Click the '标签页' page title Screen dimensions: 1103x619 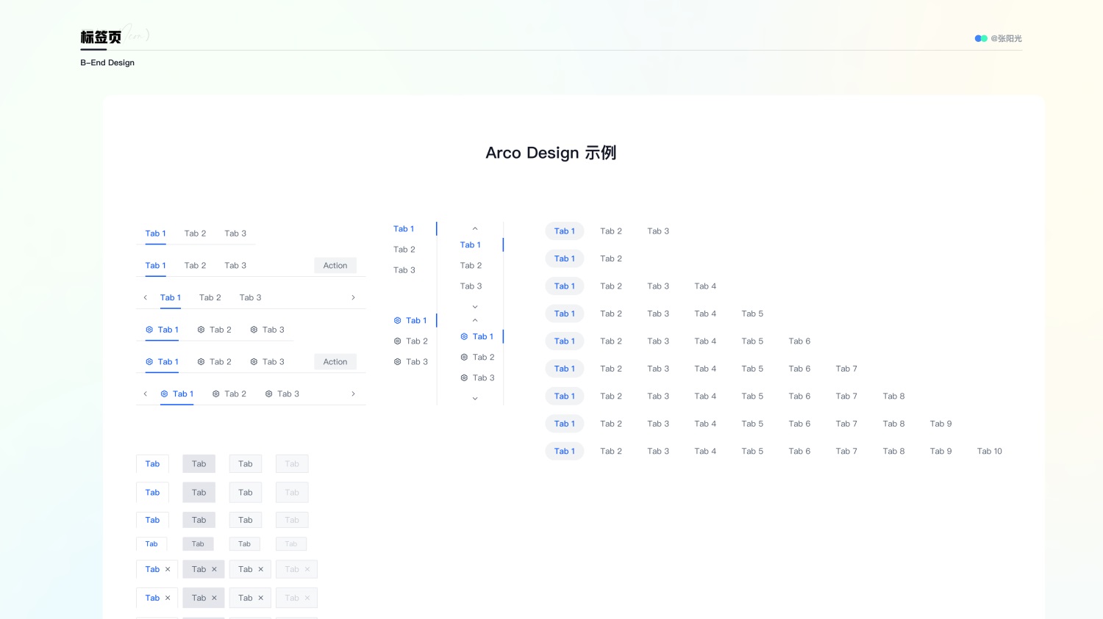click(x=101, y=37)
